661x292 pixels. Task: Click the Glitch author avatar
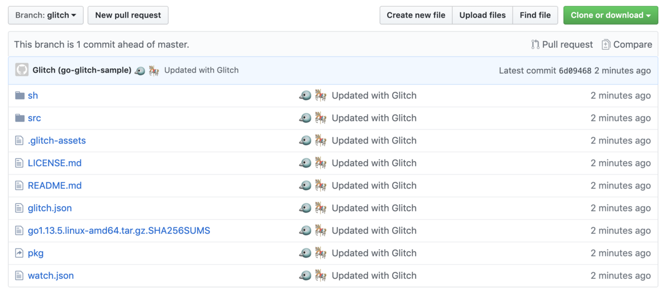pos(21,70)
